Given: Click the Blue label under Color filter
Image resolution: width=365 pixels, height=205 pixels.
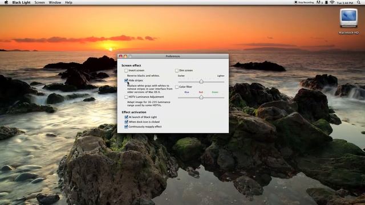Looking at the screenshot, I should tap(186, 92).
